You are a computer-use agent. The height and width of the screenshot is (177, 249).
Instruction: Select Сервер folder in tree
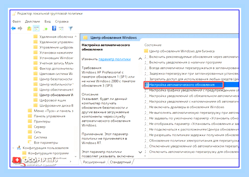pos(37,127)
